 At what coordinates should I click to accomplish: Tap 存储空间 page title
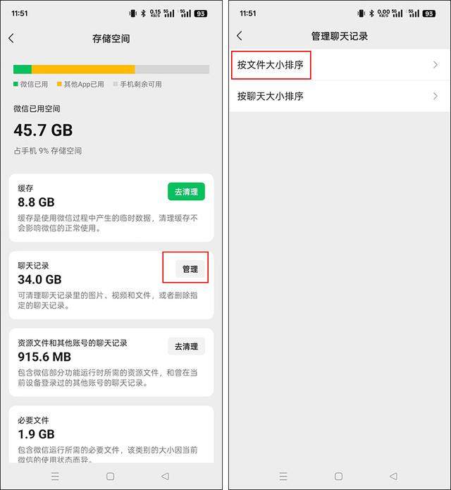tap(111, 39)
